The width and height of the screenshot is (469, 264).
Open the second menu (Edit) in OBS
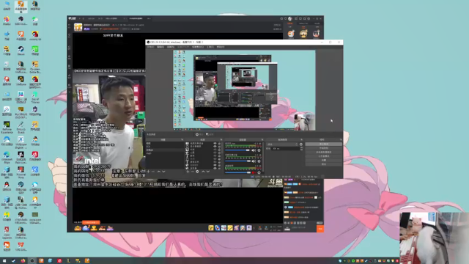160,47
